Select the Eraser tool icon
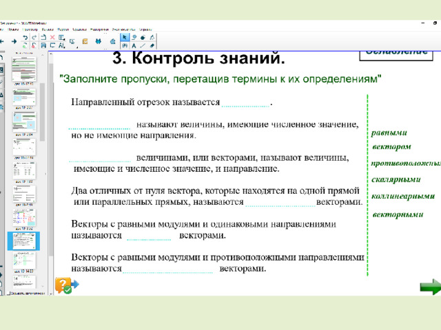Viewport: 441px width, 330px height. [152, 45]
